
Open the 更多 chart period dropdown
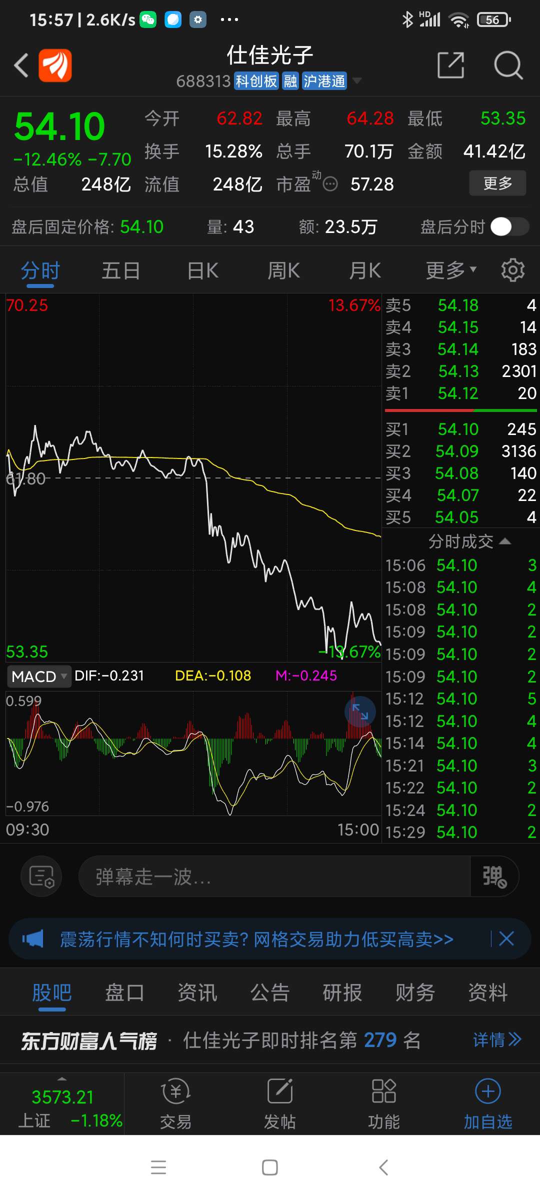point(451,270)
